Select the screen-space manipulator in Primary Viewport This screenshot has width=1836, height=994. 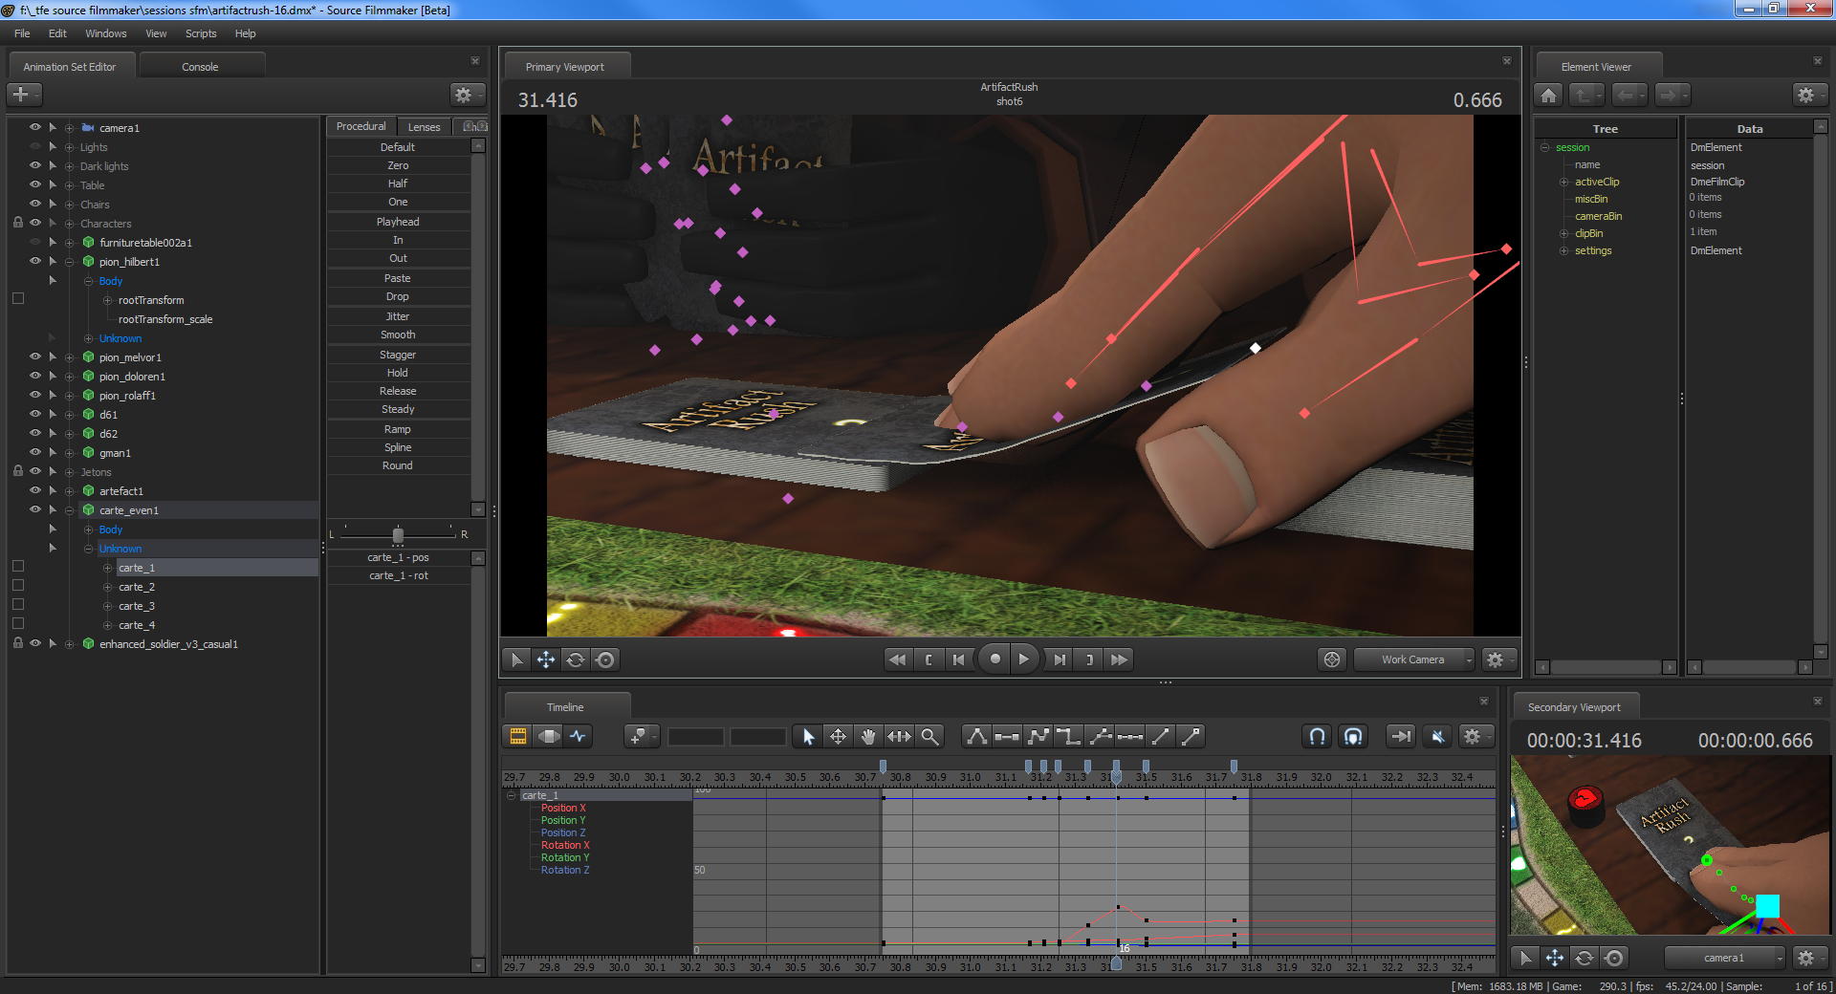coord(605,659)
